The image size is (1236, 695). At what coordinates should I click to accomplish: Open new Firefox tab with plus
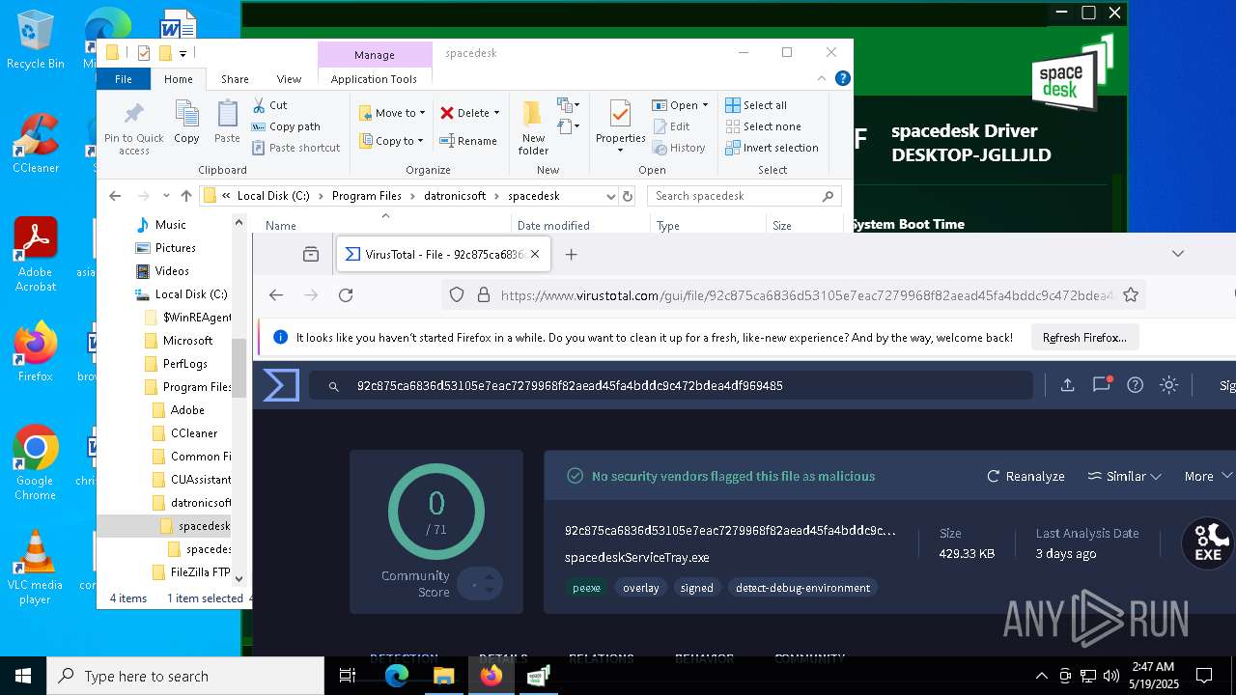571,255
